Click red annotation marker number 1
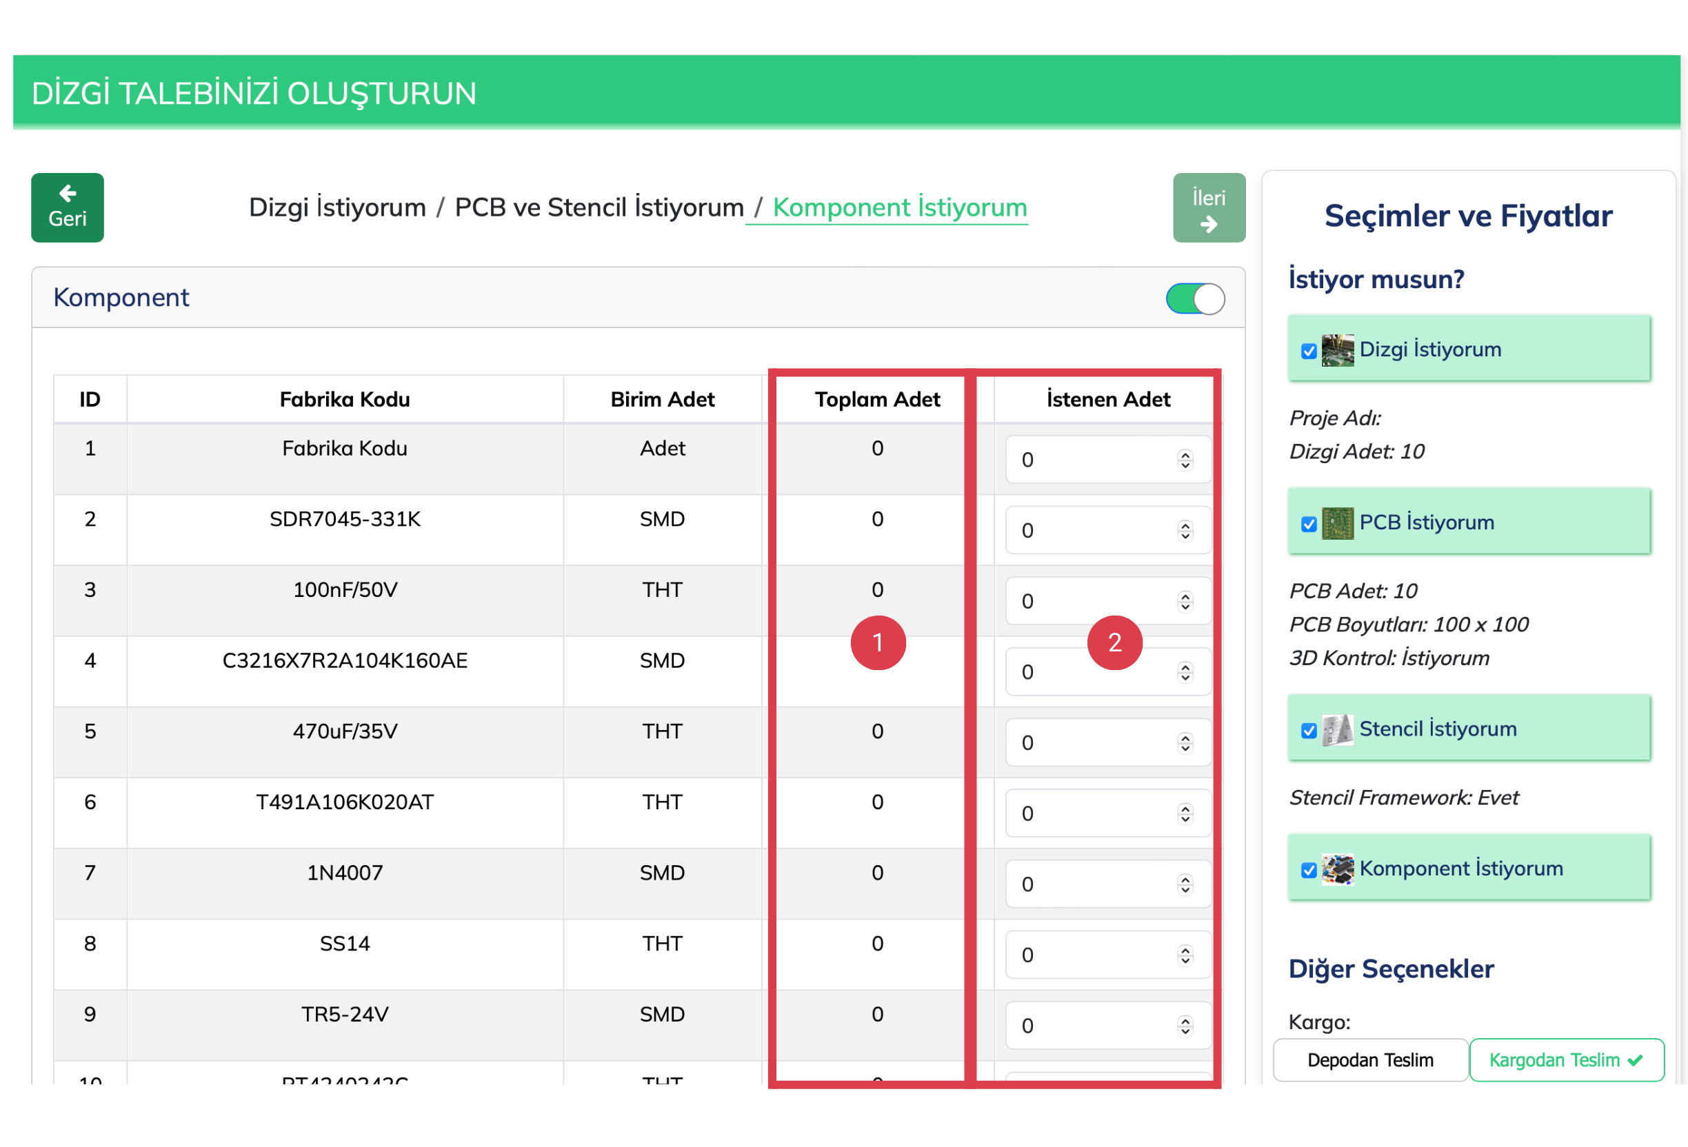This screenshot has height=1147, width=1688. point(877,642)
